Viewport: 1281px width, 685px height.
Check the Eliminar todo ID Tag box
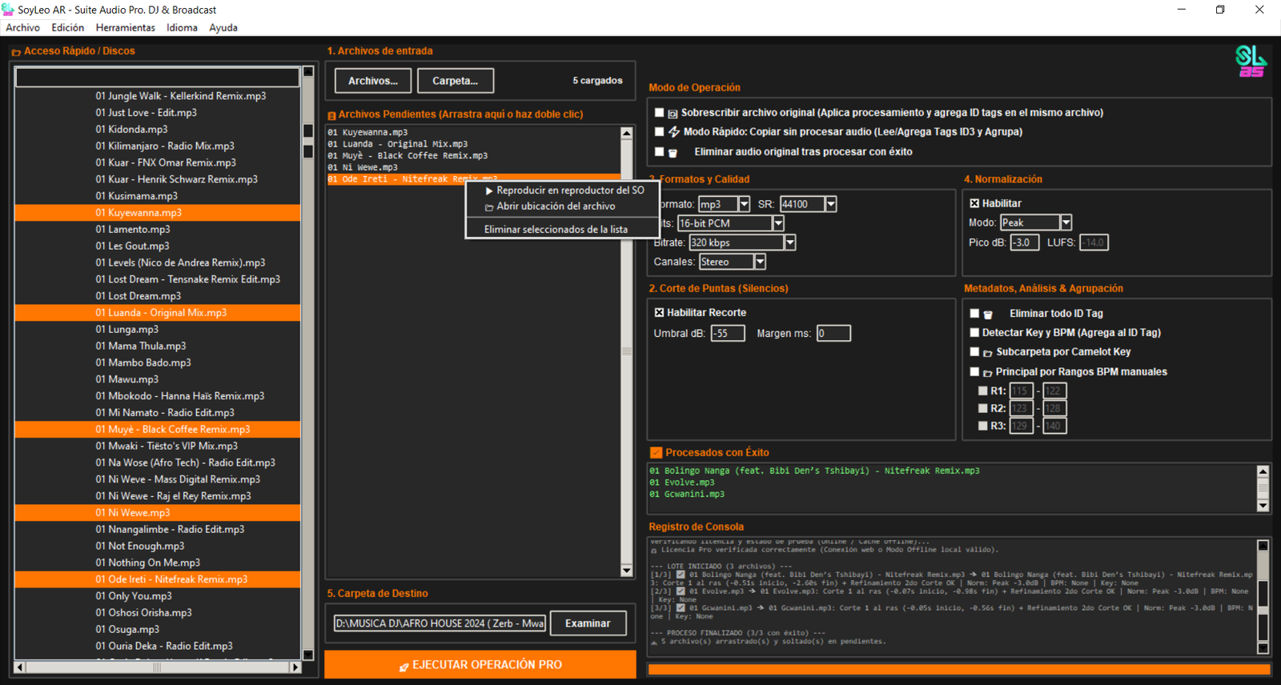[x=974, y=314]
